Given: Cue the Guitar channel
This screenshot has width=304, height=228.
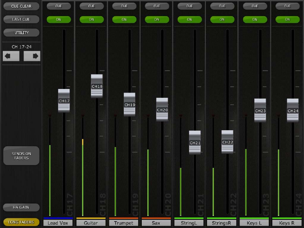Looking at the screenshot, I should pos(91,6).
